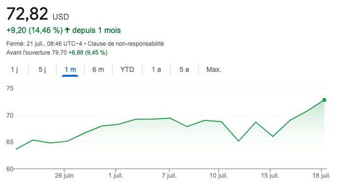Viewport: 344px width, 187px height.
Task: Click the pre-market 79,70 price text
Action: (x=59, y=53)
